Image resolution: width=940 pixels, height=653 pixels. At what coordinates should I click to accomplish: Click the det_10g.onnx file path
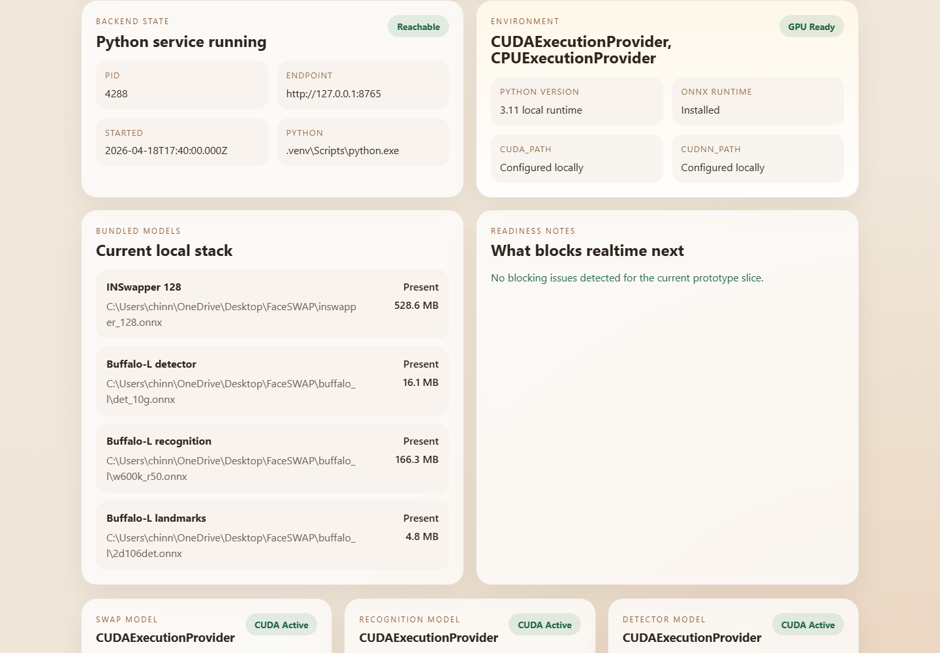(x=231, y=392)
